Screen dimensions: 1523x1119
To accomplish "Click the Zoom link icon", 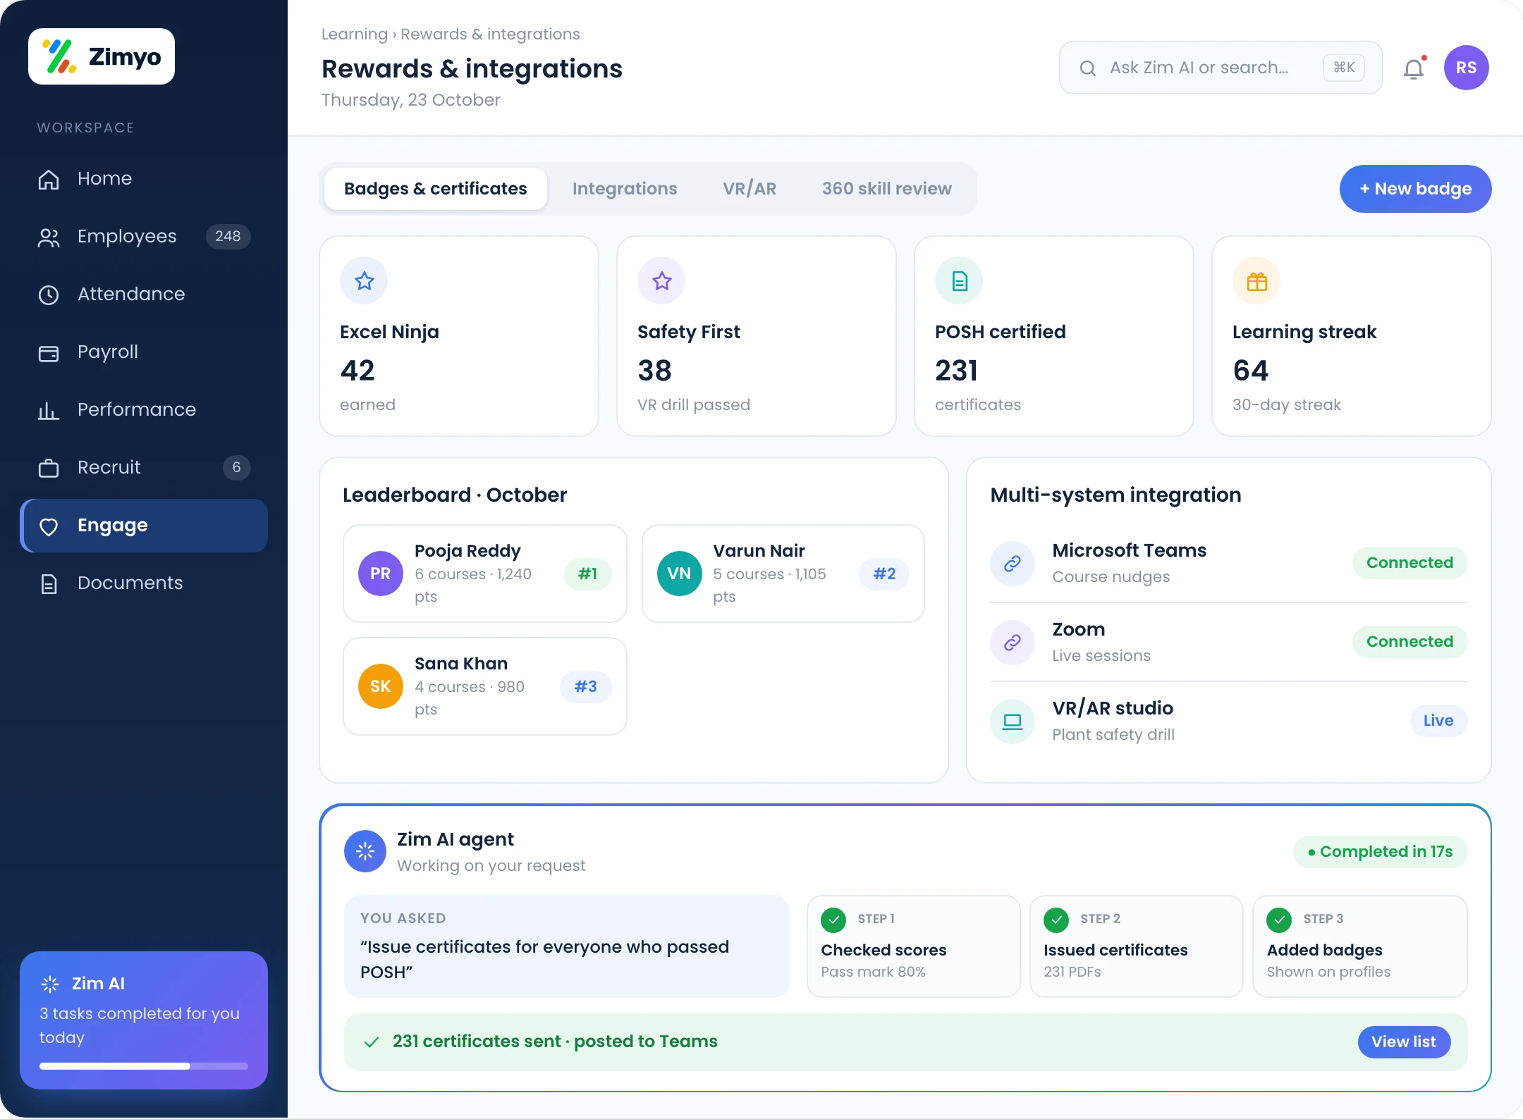I will (1013, 643).
